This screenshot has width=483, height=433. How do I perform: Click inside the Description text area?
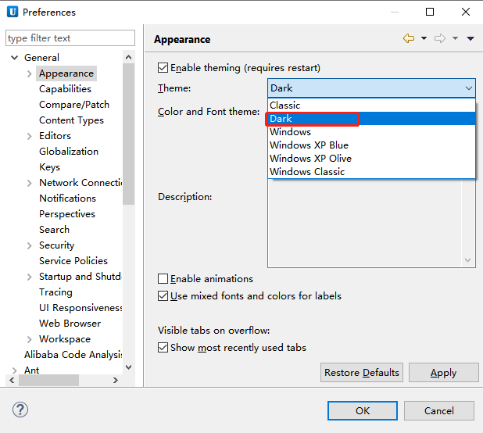(365, 223)
